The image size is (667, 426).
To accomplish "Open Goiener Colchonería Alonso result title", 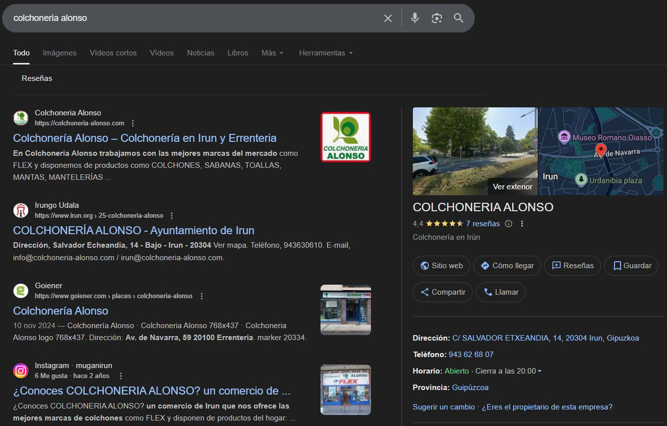I will coord(60,311).
